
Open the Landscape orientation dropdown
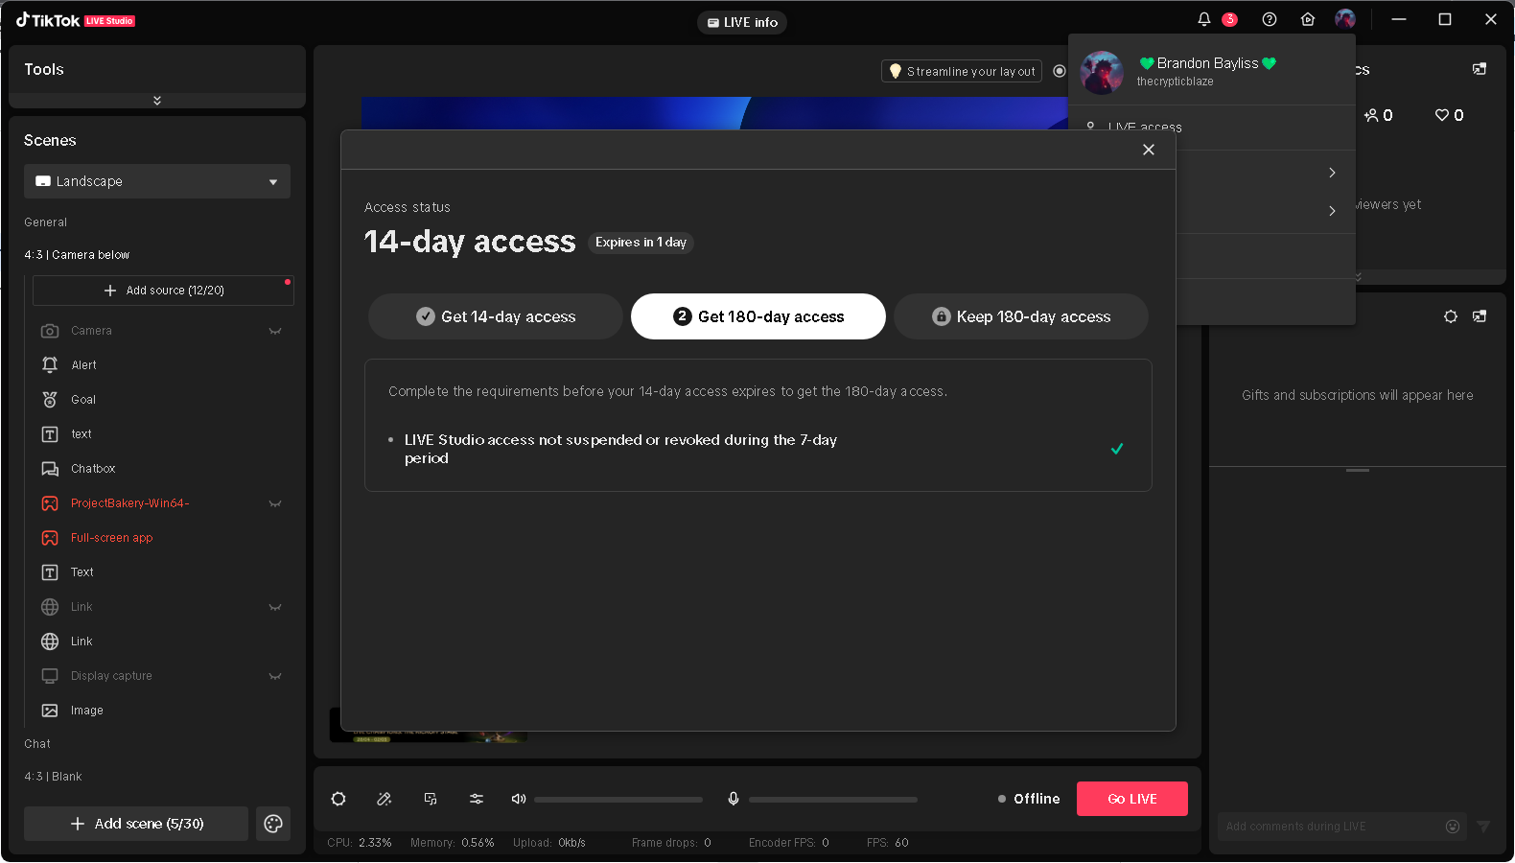click(157, 181)
